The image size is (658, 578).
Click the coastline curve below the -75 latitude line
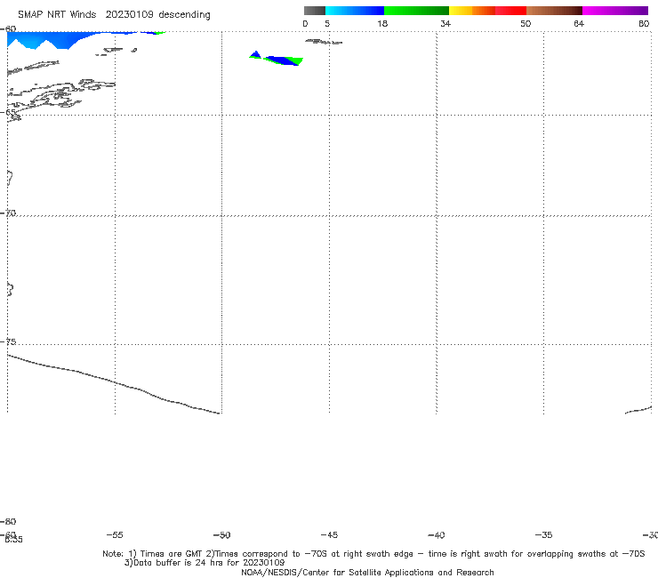pos(114,384)
